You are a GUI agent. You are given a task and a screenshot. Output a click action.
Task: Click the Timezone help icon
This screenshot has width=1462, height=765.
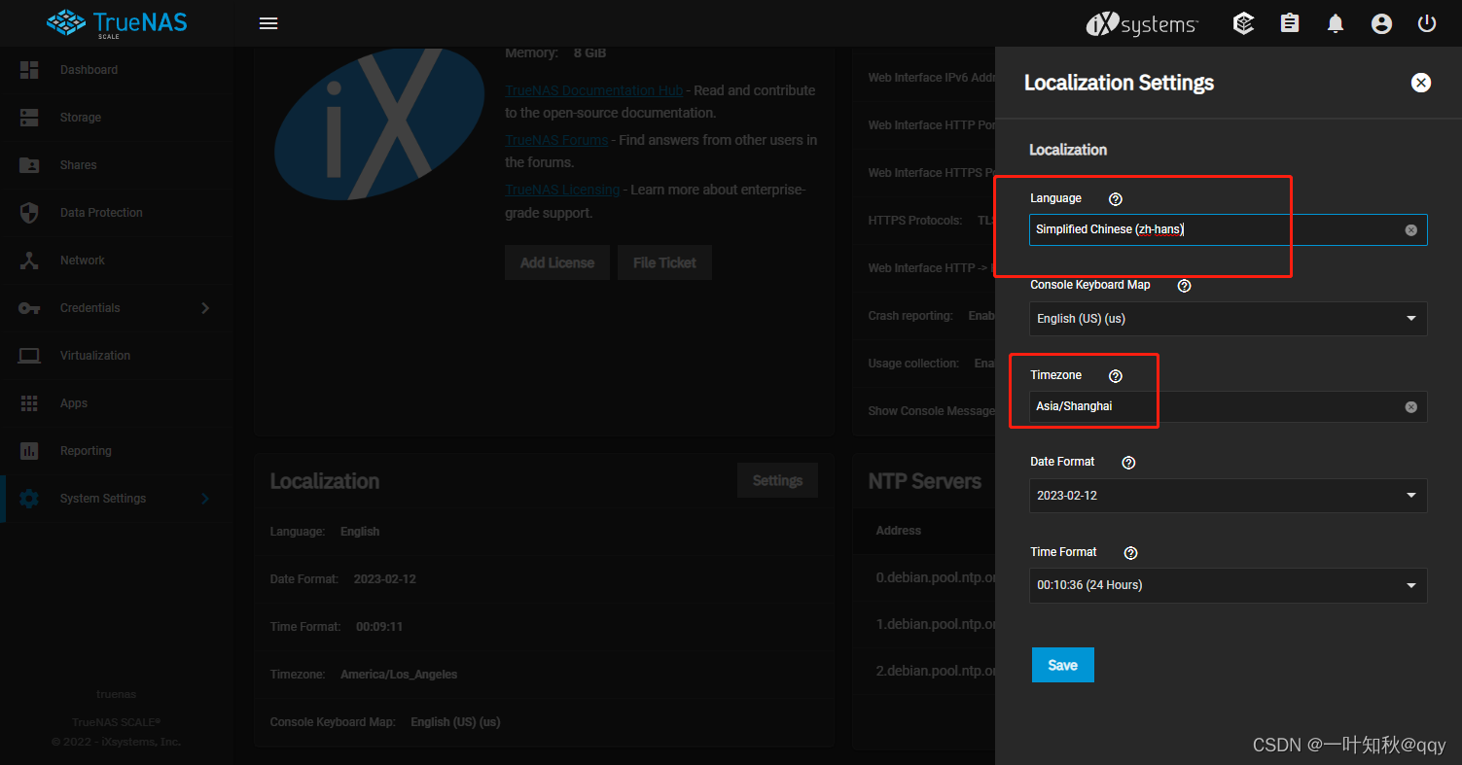point(1116,375)
